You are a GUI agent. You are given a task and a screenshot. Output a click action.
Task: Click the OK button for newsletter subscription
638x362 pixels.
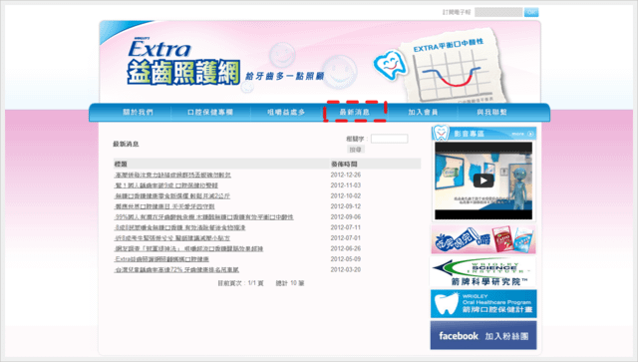coord(531,12)
